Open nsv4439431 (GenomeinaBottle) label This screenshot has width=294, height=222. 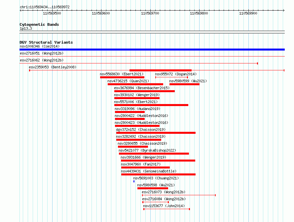[149, 171]
